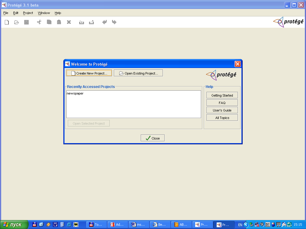The width and height of the screenshot is (306, 229).
Task: Click Create New Project button
Action: point(89,73)
